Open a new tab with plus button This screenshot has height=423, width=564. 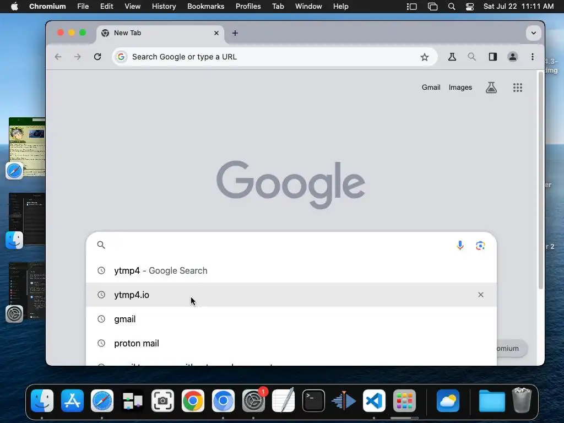point(235,33)
